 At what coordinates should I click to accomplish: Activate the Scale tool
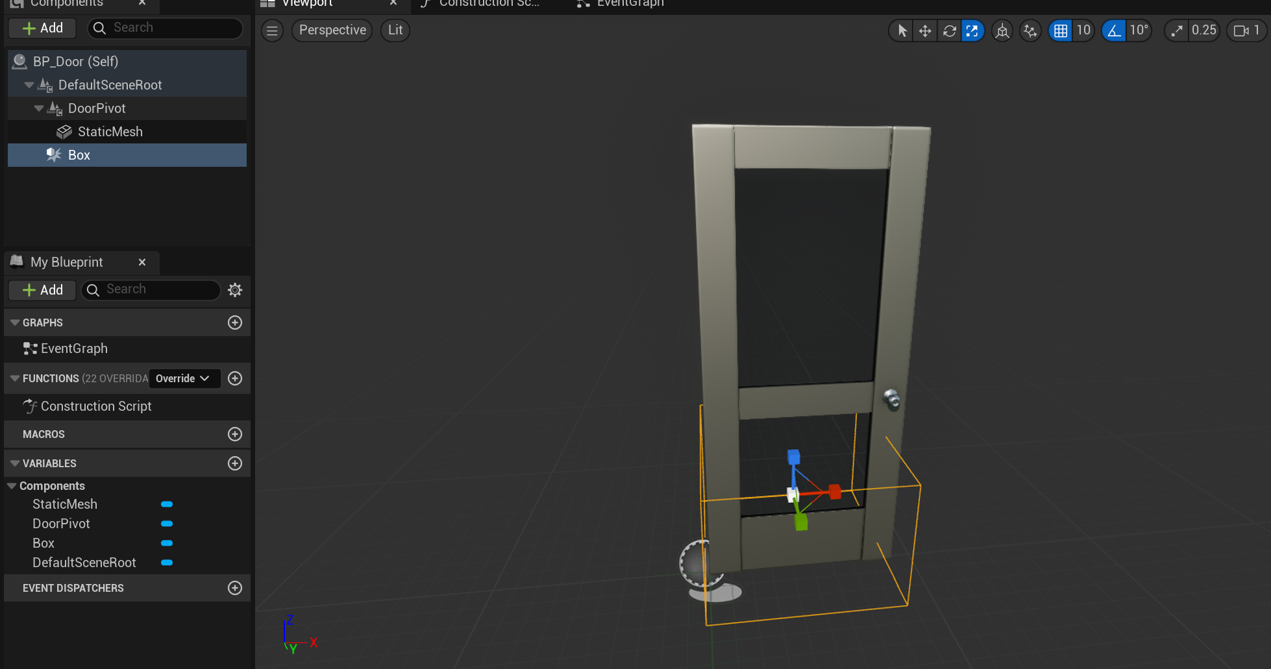972,30
